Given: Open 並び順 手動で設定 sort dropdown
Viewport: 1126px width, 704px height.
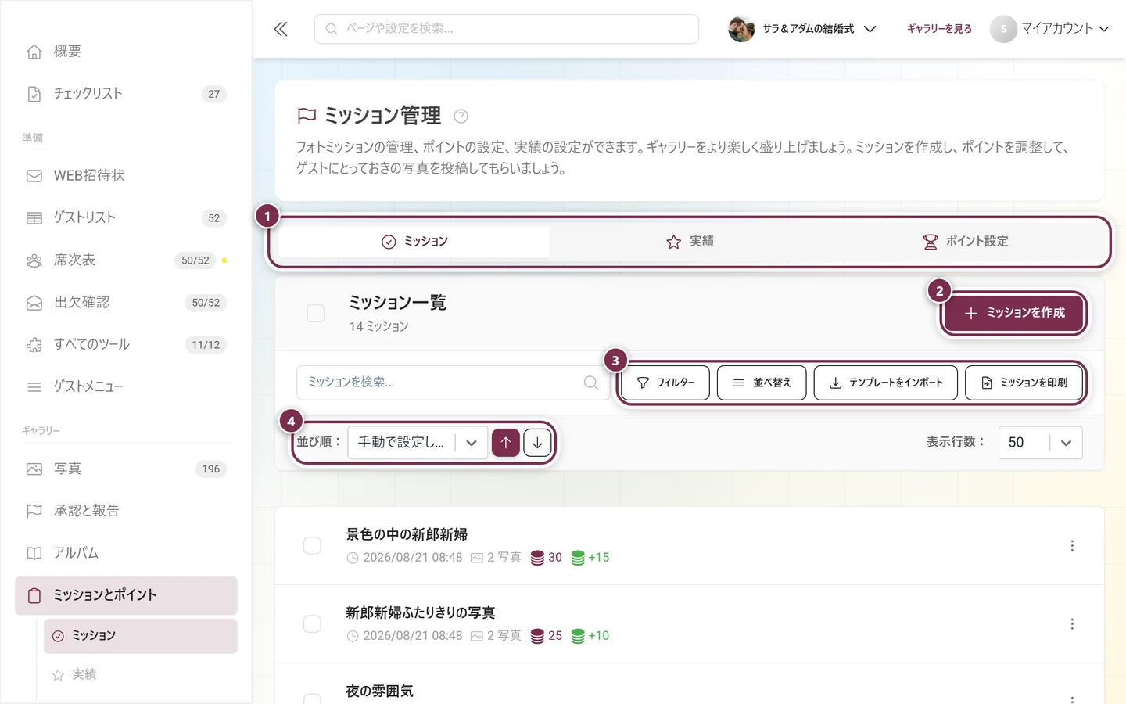Looking at the screenshot, I should (418, 443).
